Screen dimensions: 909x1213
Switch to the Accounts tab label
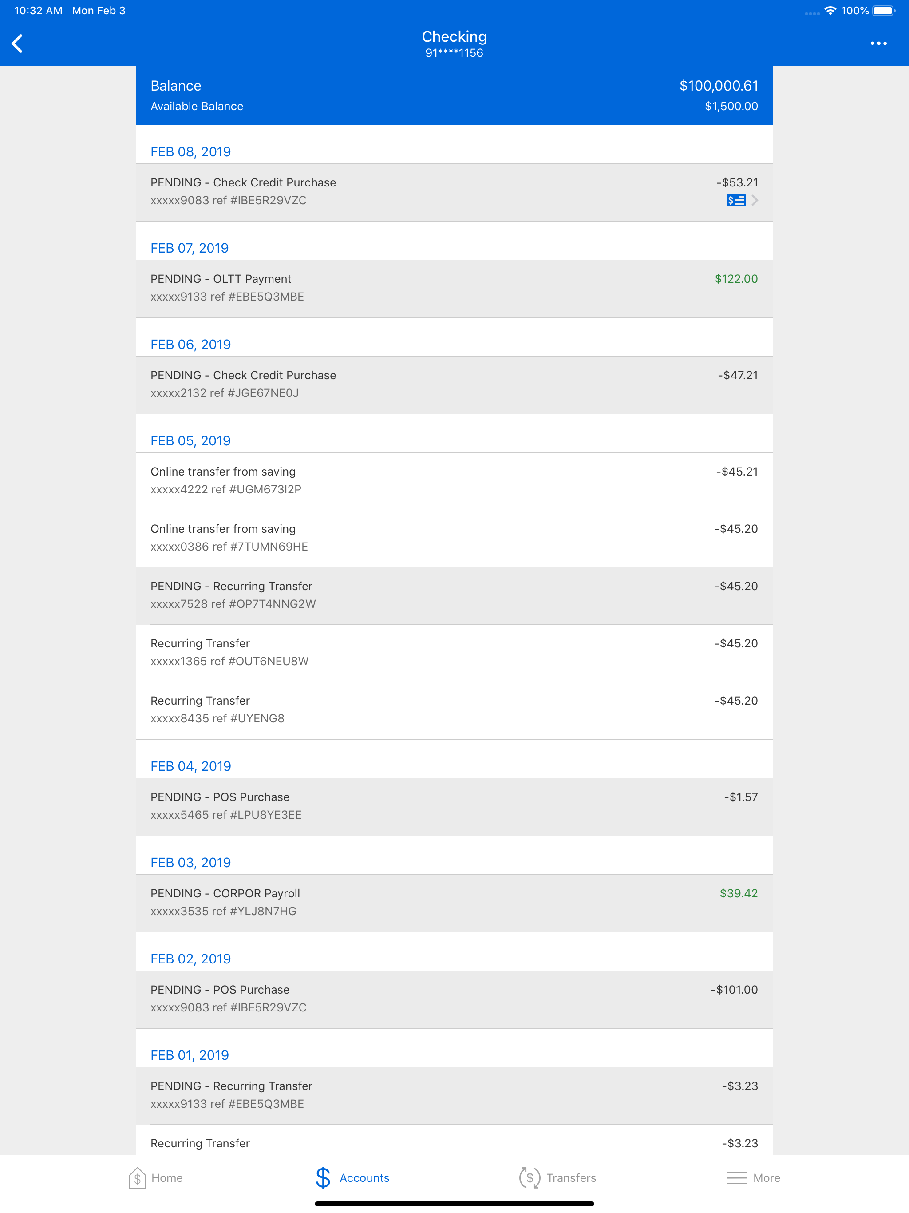click(x=364, y=1177)
